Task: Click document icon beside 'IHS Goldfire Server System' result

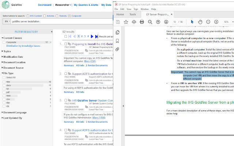Action: pyautogui.click(x=69, y=100)
